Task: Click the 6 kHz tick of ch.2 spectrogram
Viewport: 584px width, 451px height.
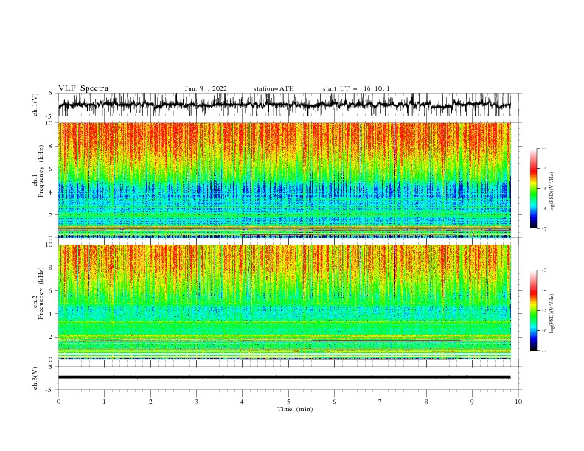Action: click(51, 291)
